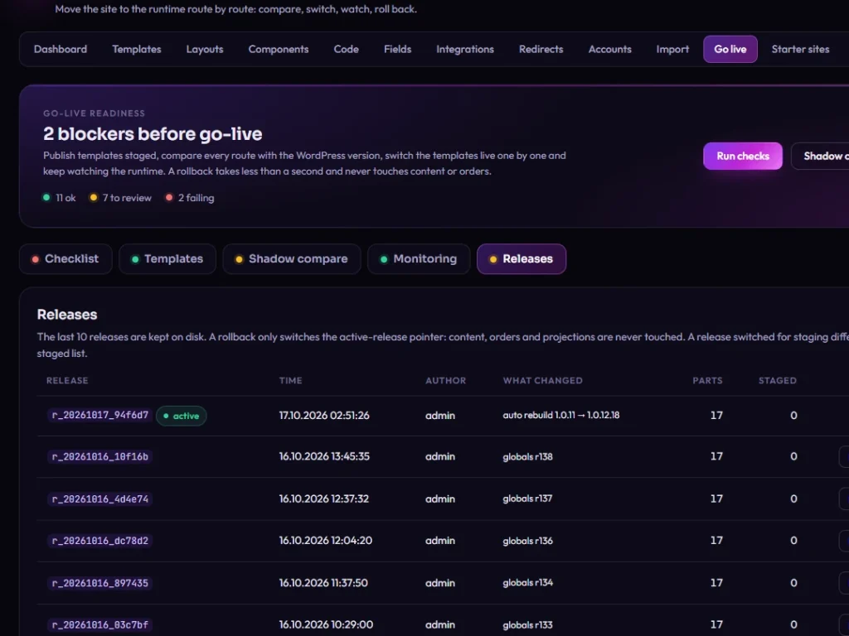The height and width of the screenshot is (636, 849).
Task: Select the Fields tab
Action: click(x=397, y=49)
